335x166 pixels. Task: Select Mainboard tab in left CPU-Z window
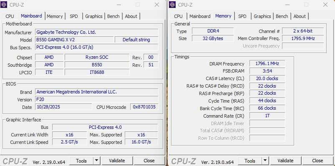(x=31, y=16)
